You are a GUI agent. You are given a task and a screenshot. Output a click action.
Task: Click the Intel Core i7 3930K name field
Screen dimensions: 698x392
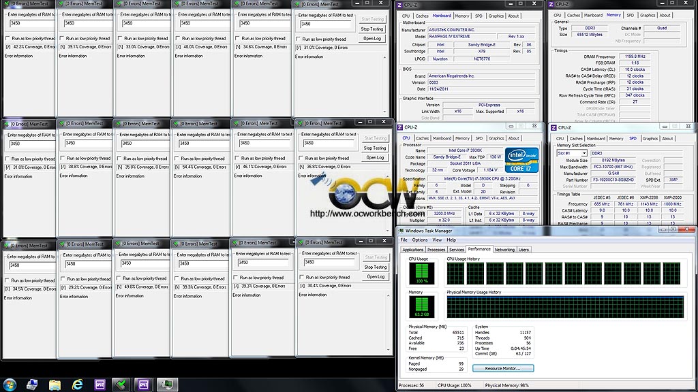[465, 150]
